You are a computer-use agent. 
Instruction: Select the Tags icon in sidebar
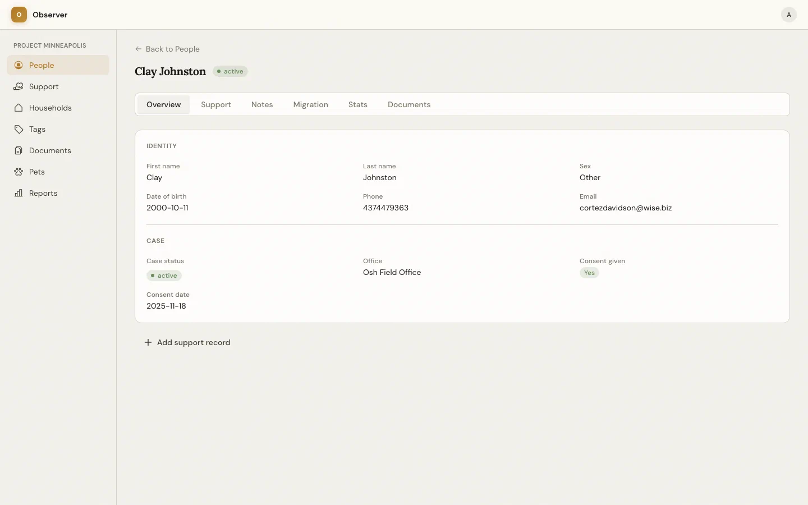click(19, 129)
